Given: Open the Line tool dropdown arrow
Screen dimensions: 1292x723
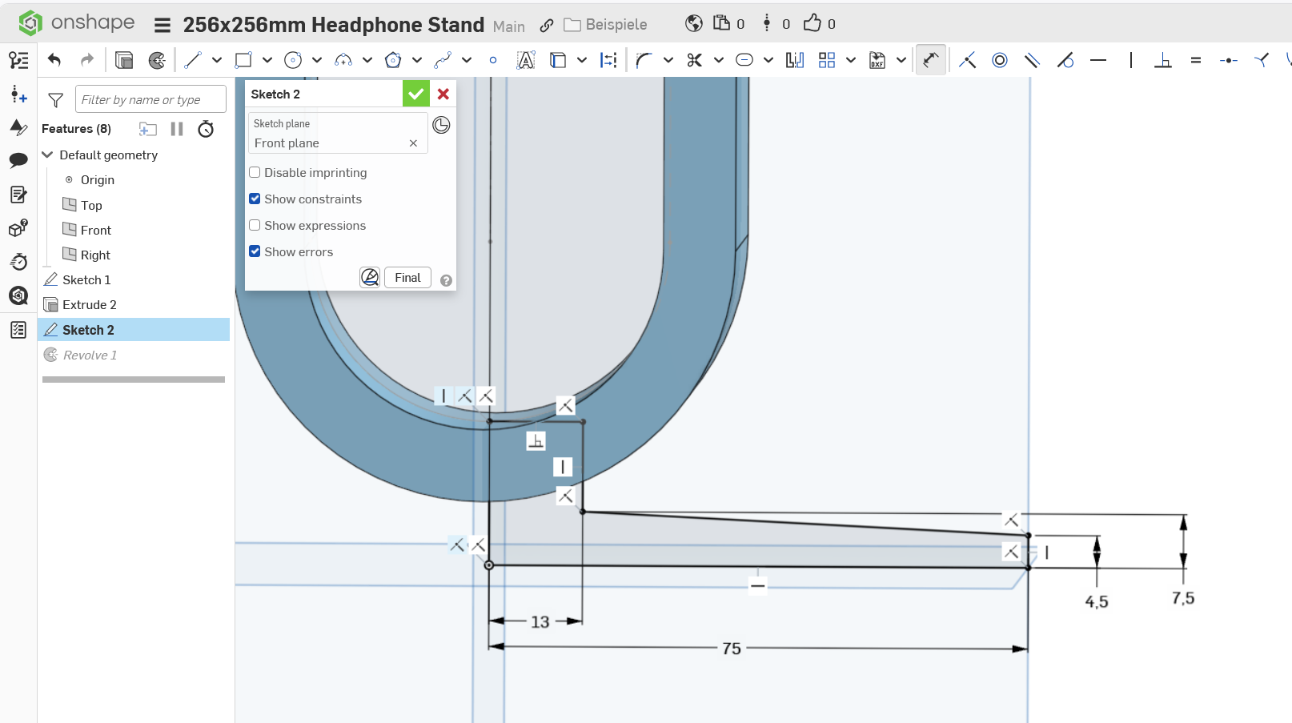Looking at the screenshot, I should click(217, 60).
